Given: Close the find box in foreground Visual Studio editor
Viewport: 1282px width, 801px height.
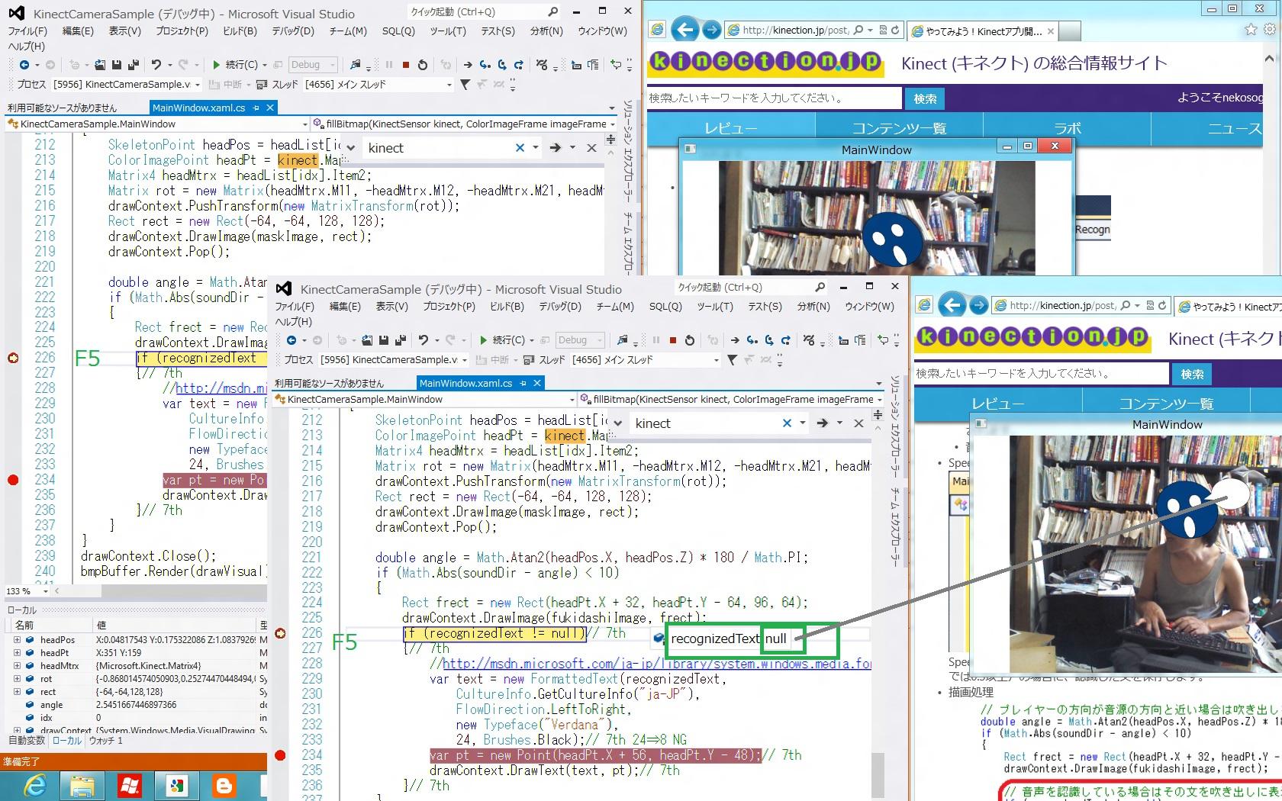Looking at the screenshot, I should tap(858, 423).
